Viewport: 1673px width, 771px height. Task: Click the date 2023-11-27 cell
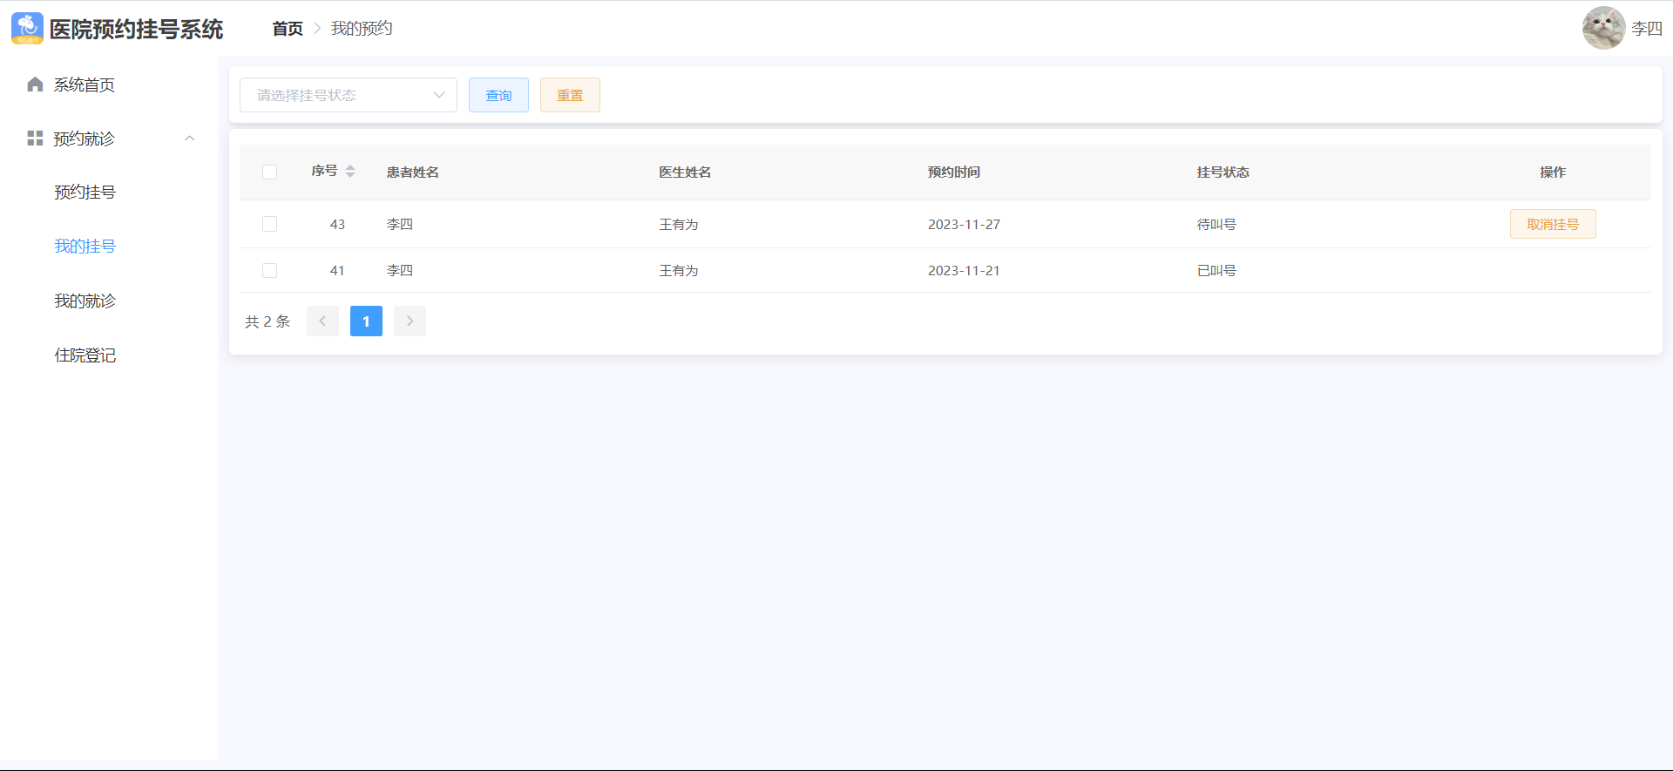point(964,225)
